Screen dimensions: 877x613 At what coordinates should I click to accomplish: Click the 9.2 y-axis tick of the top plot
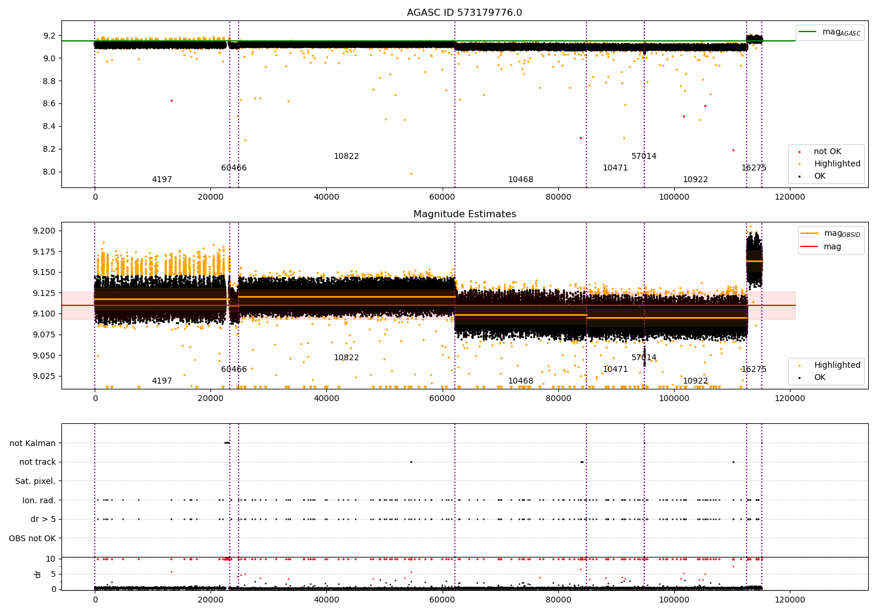pyautogui.click(x=49, y=36)
